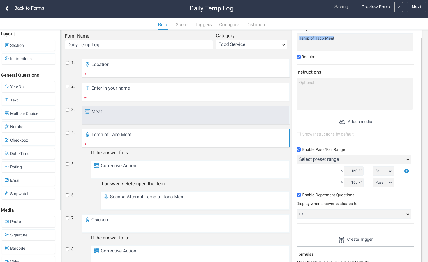Click the plus icon to add range
The image size is (428, 262).
(407, 171)
